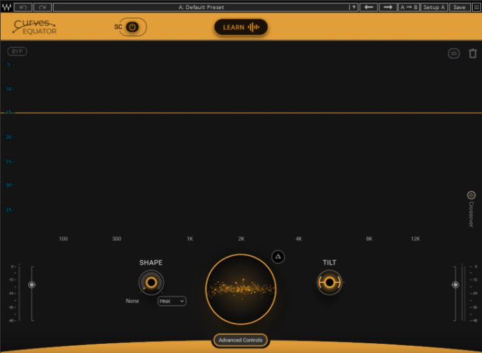Click the equalize icon beside the trash
This screenshot has height=353, width=482.
[x=454, y=54]
